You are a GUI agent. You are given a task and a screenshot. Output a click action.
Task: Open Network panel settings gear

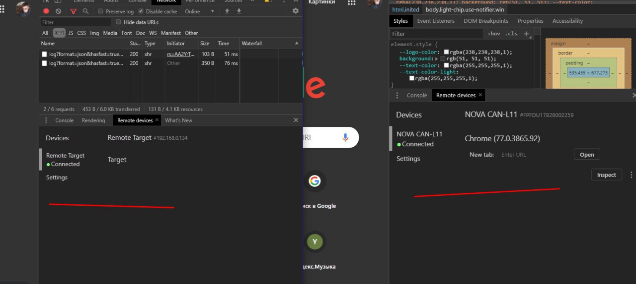[296, 11]
